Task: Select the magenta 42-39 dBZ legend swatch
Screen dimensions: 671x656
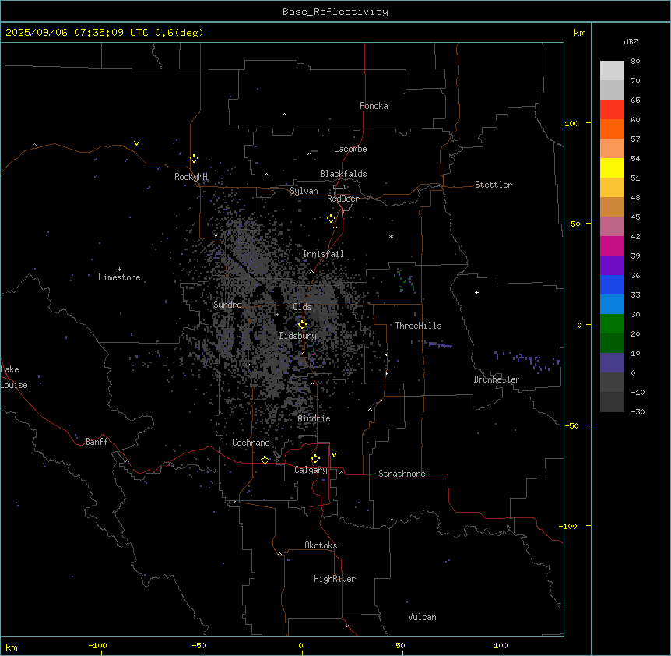Action: (x=612, y=245)
